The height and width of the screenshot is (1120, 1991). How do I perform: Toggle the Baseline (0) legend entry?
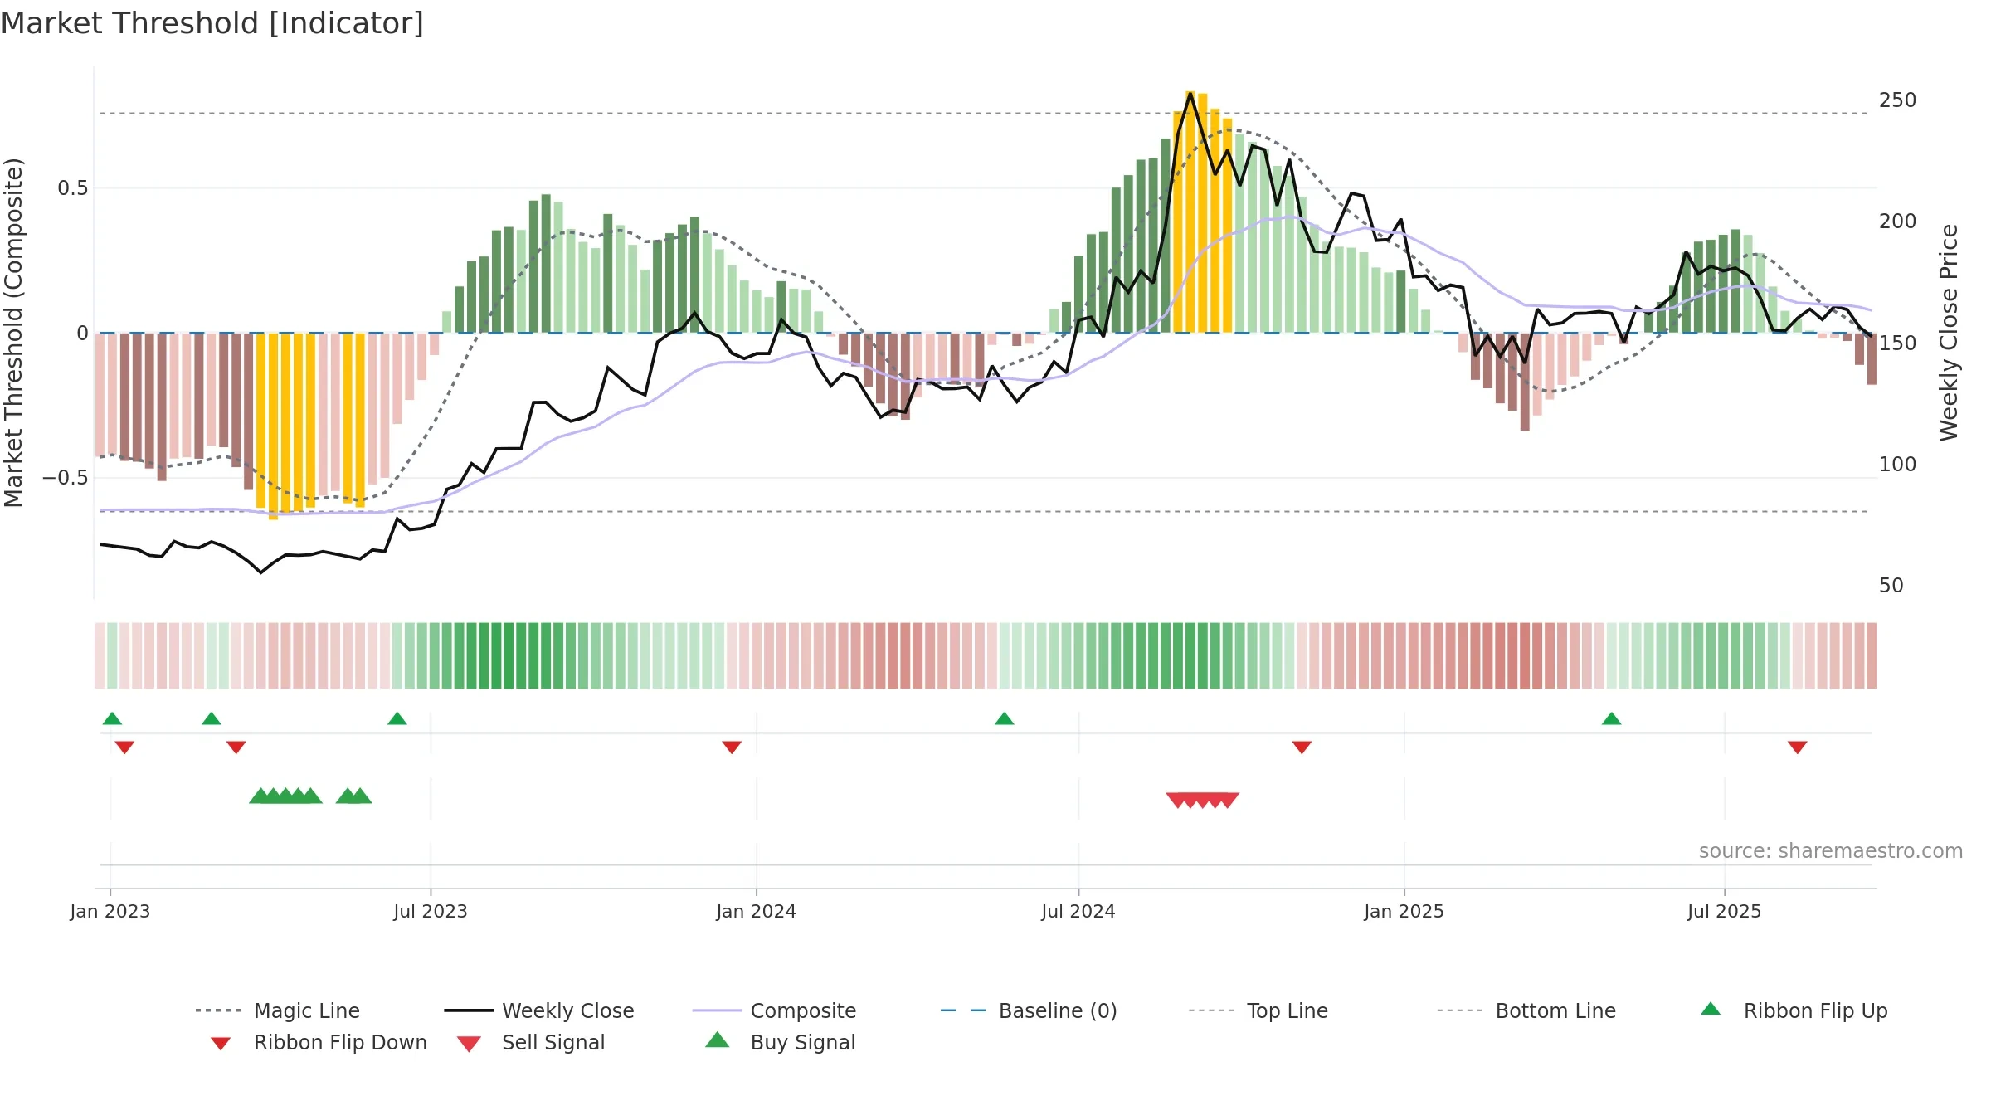[1029, 1010]
